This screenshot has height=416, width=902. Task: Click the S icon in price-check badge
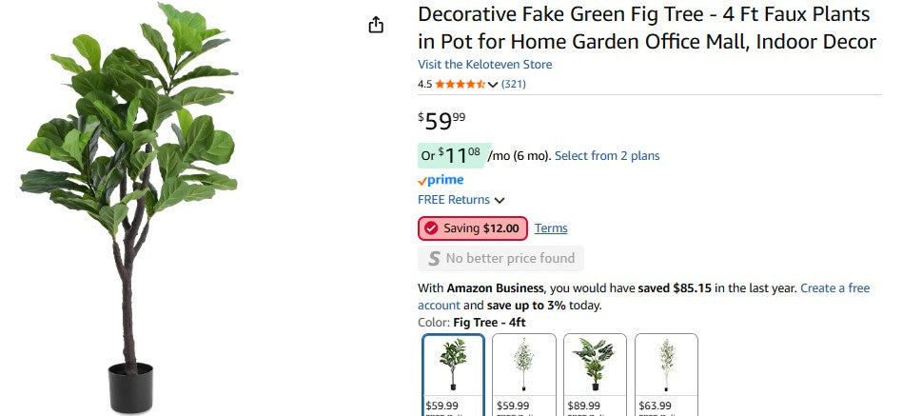tap(434, 258)
